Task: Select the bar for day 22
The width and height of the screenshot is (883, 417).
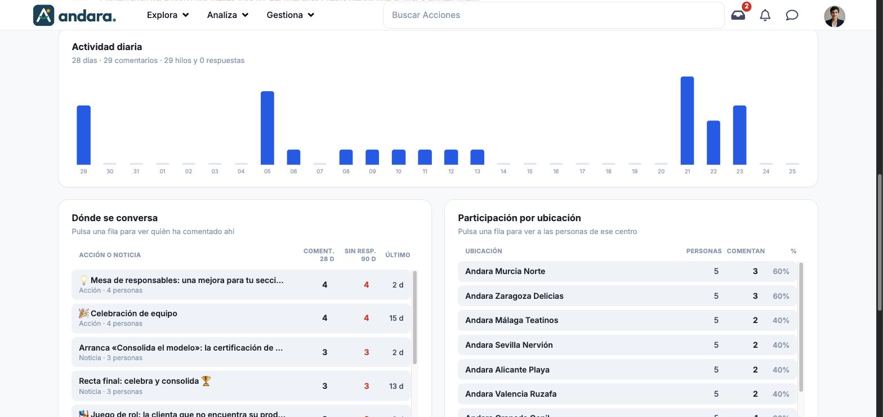Action: pyautogui.click(x=713, y=142)
